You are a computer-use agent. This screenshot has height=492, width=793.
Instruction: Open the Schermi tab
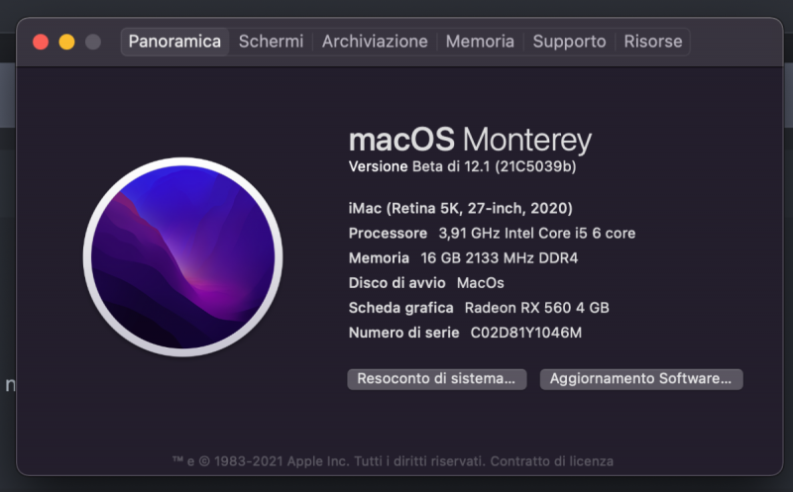pos(271,42)
